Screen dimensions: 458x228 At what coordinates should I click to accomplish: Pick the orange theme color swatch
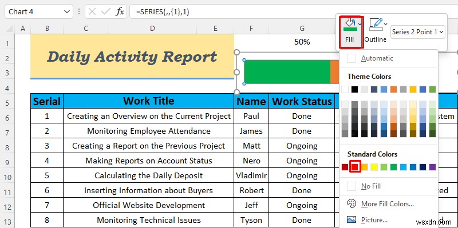393,89
